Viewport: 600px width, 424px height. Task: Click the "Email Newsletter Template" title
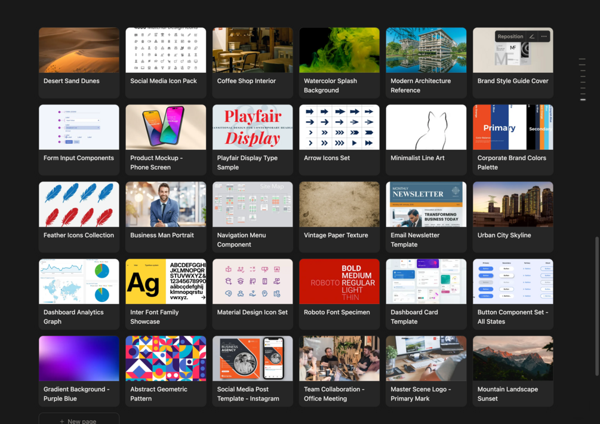[415, 239]
